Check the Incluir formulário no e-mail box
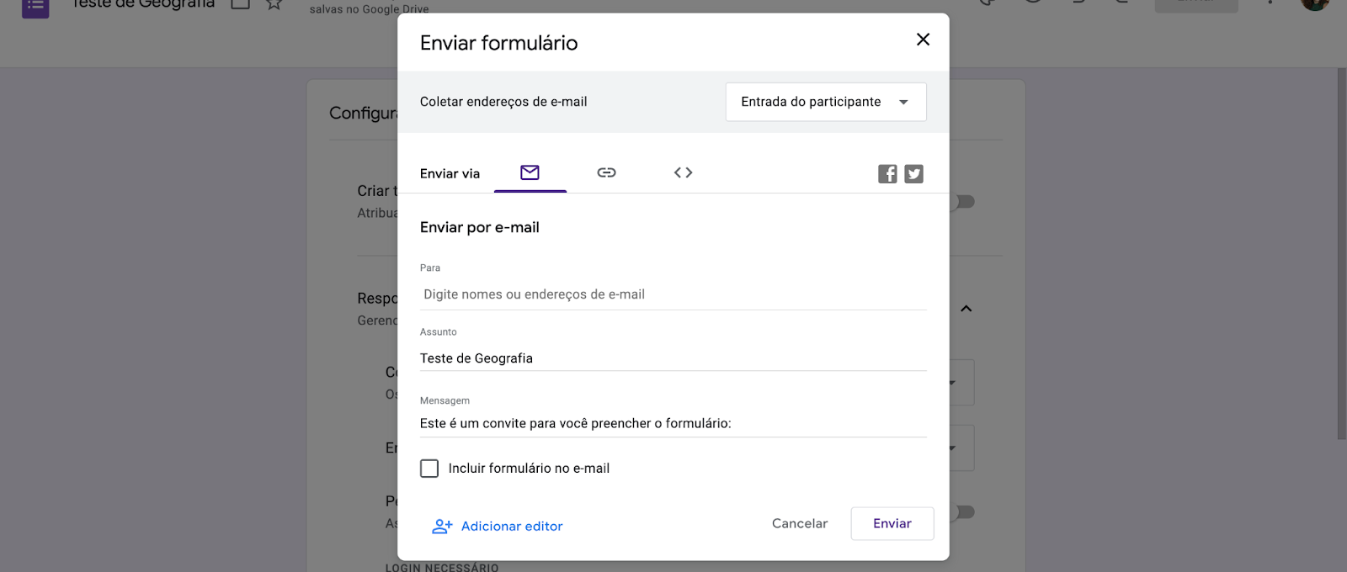Image resolution: width=1347 pixels, height=572 pixels. pyautogui.click(x=429, y=469)
